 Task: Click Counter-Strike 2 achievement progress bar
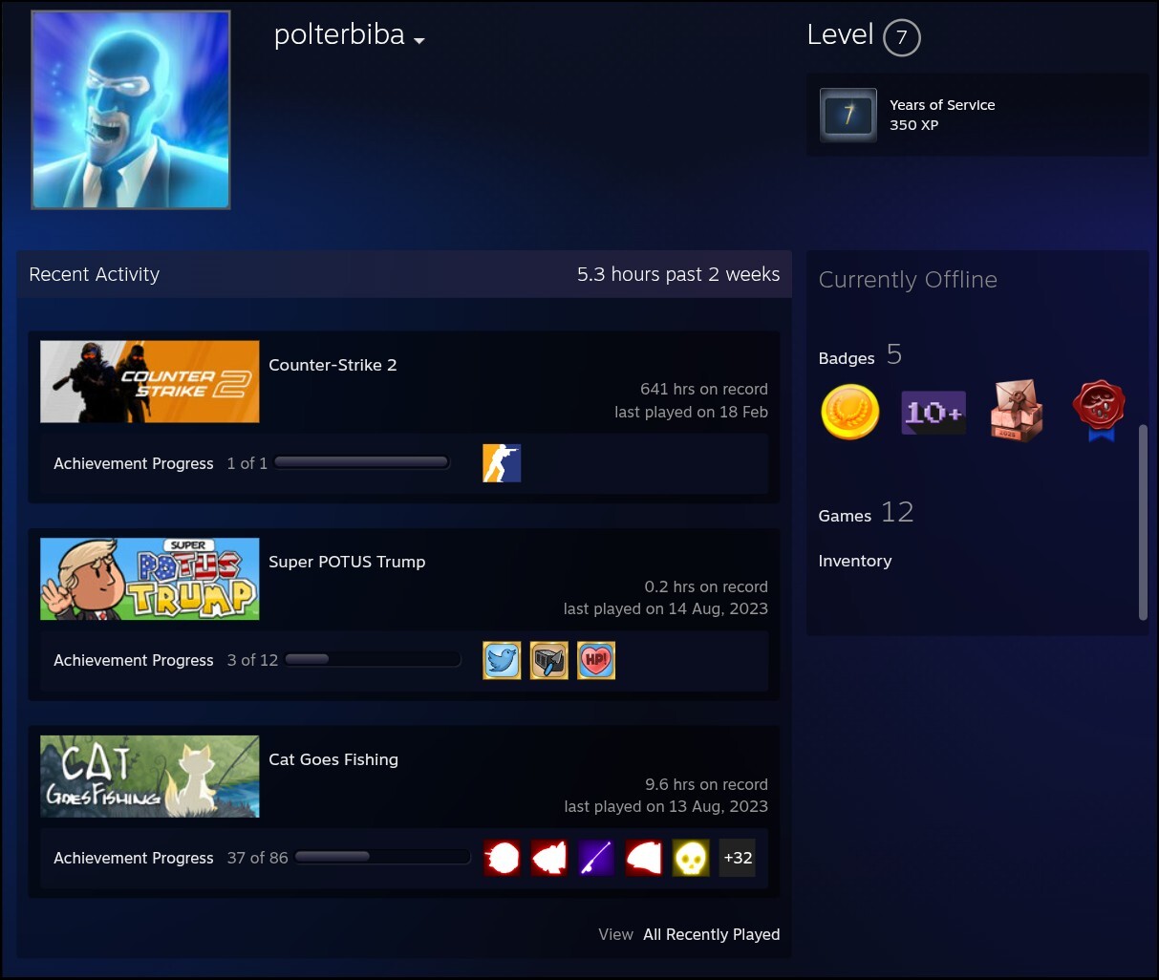(361, 463)
